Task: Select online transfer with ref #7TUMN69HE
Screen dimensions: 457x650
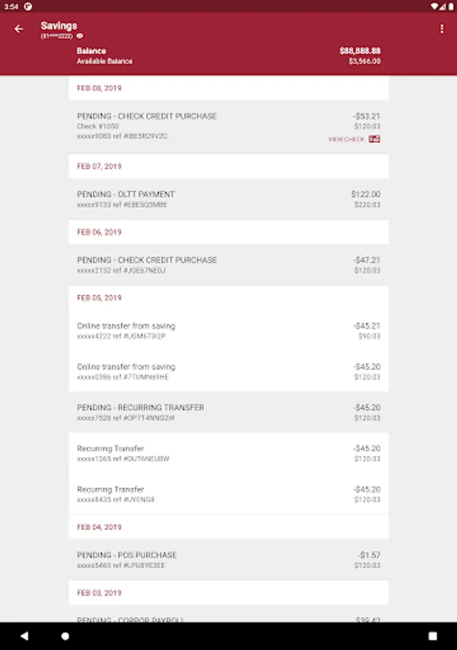Action: coord(228,371)
